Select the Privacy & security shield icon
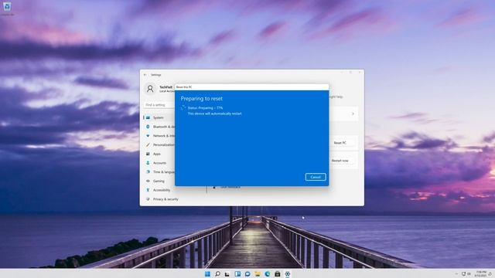 (x=148, y=199)
